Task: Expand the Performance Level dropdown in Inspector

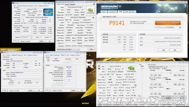Action: [158, 67]
